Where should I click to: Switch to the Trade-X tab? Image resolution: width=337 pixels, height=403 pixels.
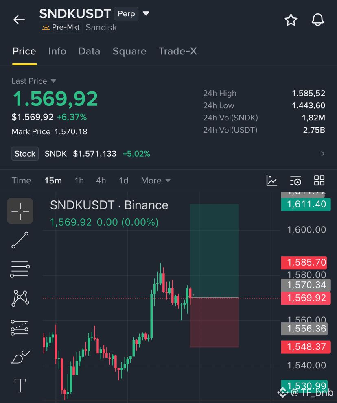pos(177,51)
